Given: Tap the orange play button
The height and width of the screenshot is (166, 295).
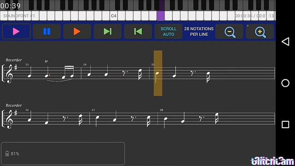Looking at the screenshot, I should point(77,31).
